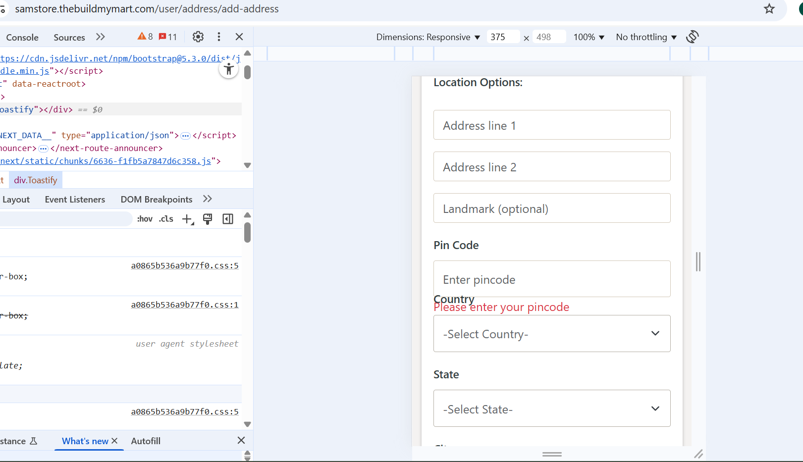Image resolution: width=803 pixels, height=462 pixels.
Task: Add new style rule plus icon
Action: click(188, 219)
